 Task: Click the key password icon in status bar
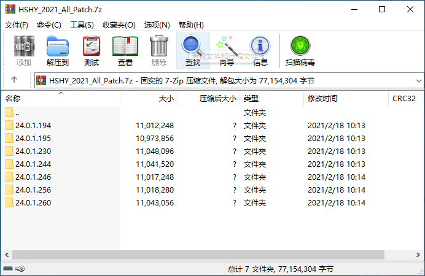point(20,269)
